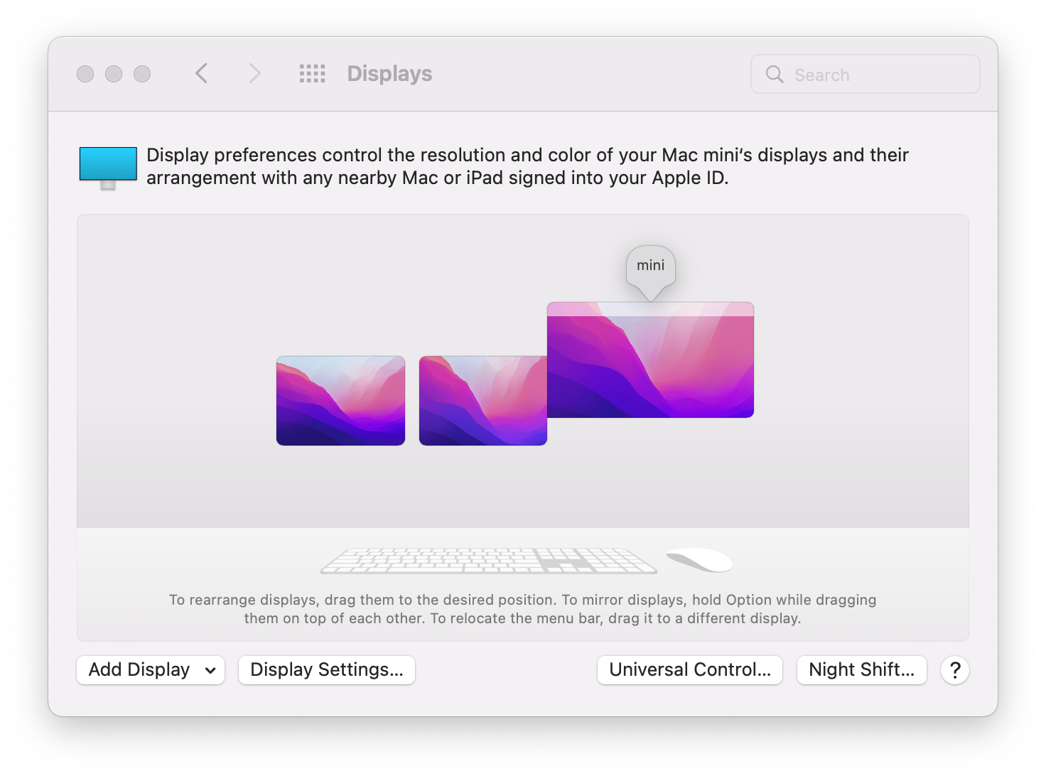Show all preferences grid icon
Viewport: 1046px width, 776px height.
click(x=312, y=73)
